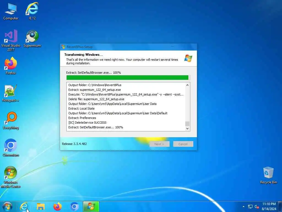Click the Revert8Plus Setup title bar icon
282x212 pixels.
click(63, 47)
